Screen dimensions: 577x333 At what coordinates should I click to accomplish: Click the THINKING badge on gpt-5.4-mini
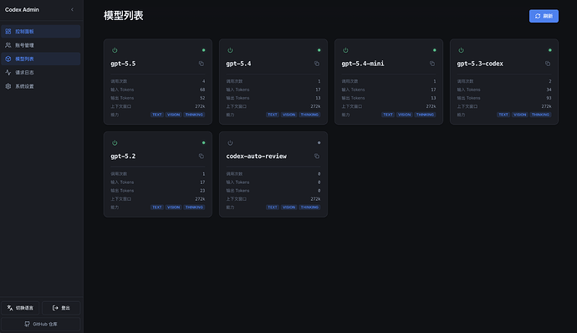(x=425, y=115)
